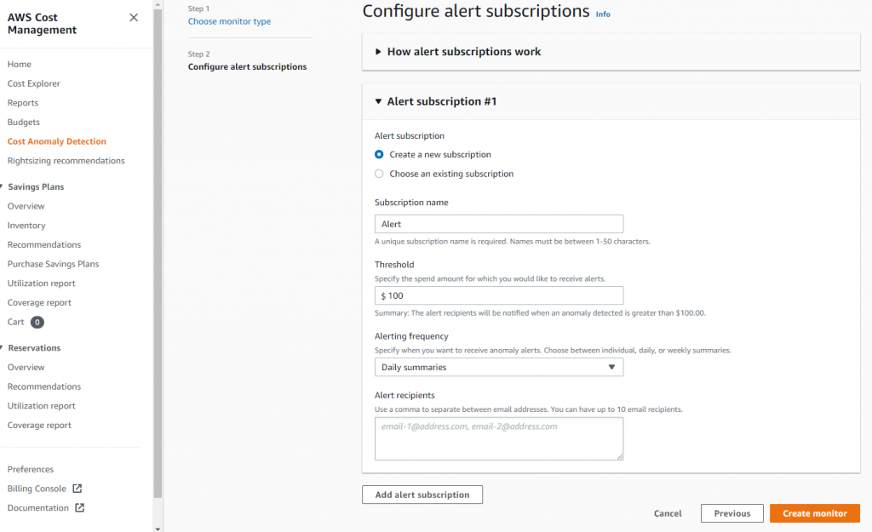Collapse the Alert subscription #1 panel

[379, 101]
